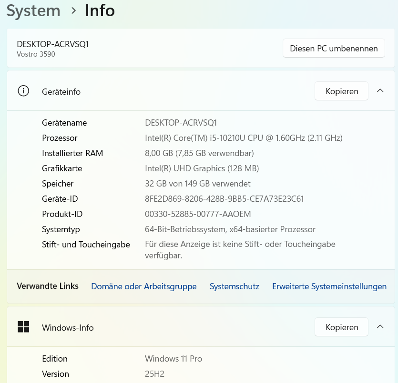Image resolution: width=398 pixels, height=383 pixels.
Task: Go back to System in breadcrumb
Action: [33, 11]
